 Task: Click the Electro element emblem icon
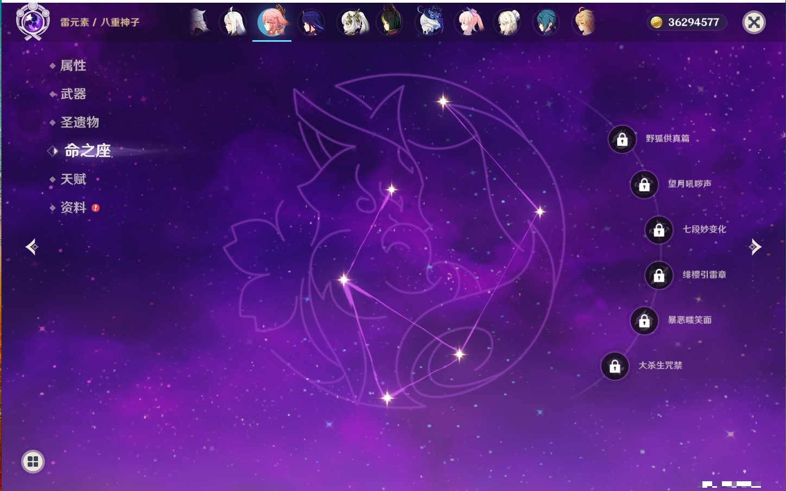tap(33, 22)
